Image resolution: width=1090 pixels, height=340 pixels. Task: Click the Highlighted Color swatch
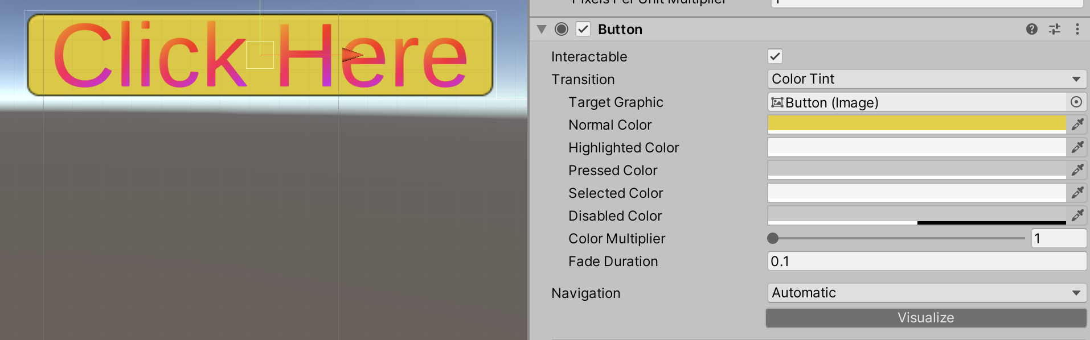click(x=917, y=147)
